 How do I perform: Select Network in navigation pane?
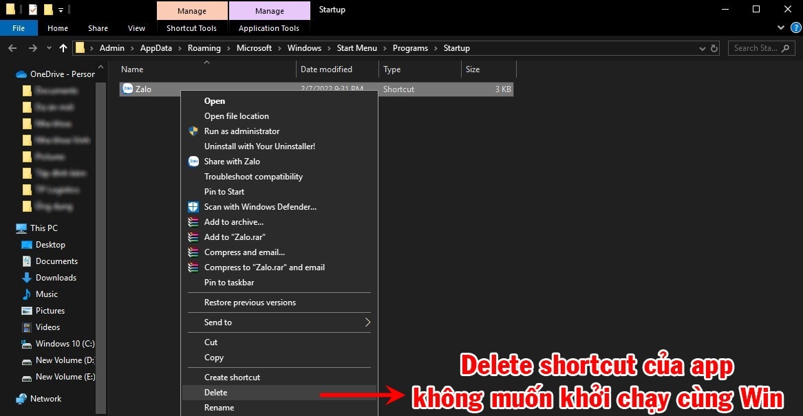point(39,399)
